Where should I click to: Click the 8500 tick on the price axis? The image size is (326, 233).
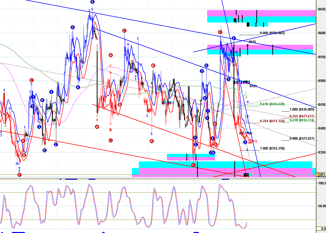322,81
